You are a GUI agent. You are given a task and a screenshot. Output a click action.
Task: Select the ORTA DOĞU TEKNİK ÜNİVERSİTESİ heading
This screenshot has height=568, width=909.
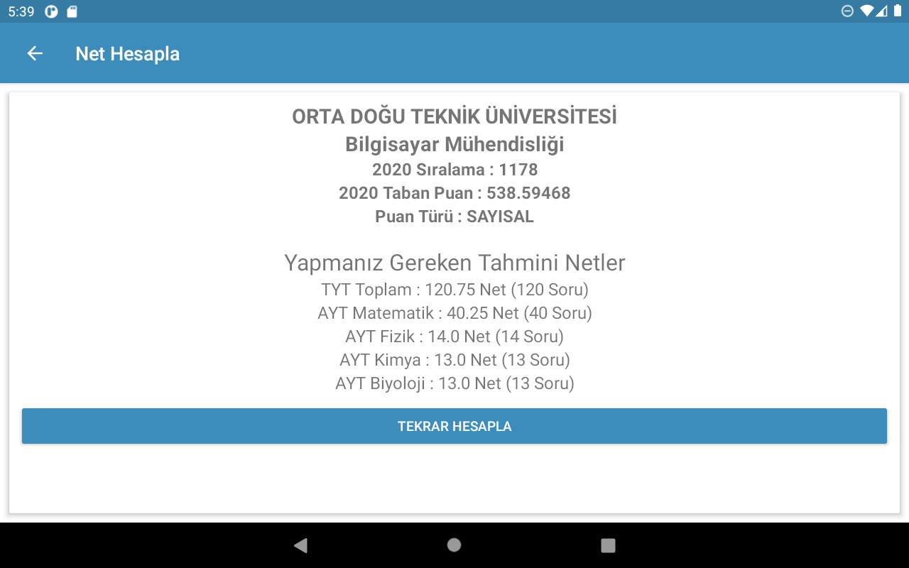coord(454,116)
